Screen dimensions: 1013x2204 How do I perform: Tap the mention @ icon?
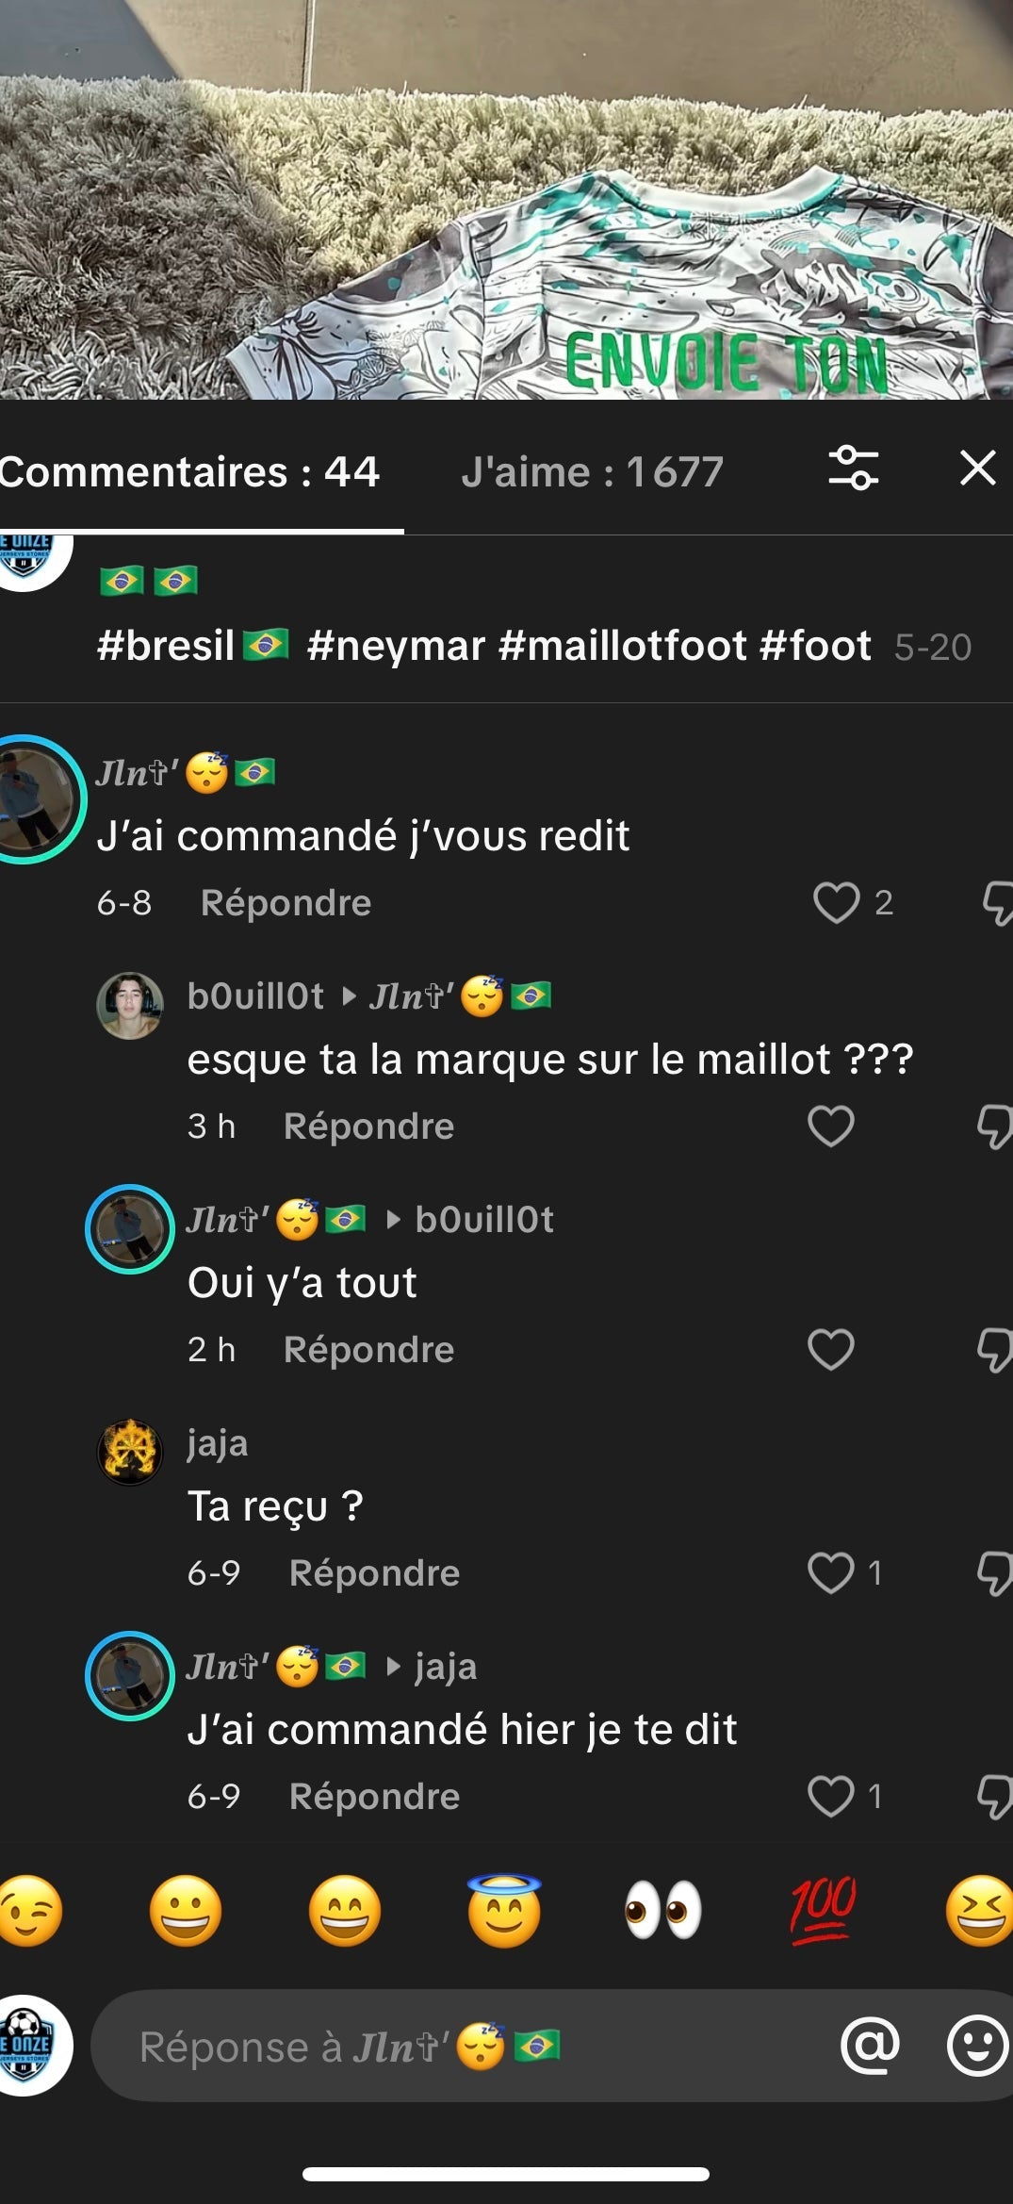pyautogui.click(x=870, y=2046)
